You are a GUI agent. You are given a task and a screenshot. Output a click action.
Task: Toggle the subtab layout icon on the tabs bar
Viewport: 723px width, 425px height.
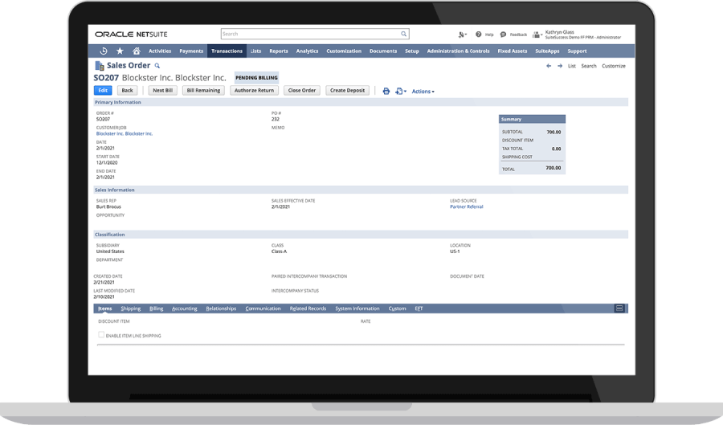tap(619, 308)
